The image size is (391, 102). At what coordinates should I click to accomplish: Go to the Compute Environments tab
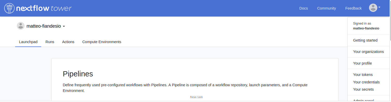tap(102, 42)
